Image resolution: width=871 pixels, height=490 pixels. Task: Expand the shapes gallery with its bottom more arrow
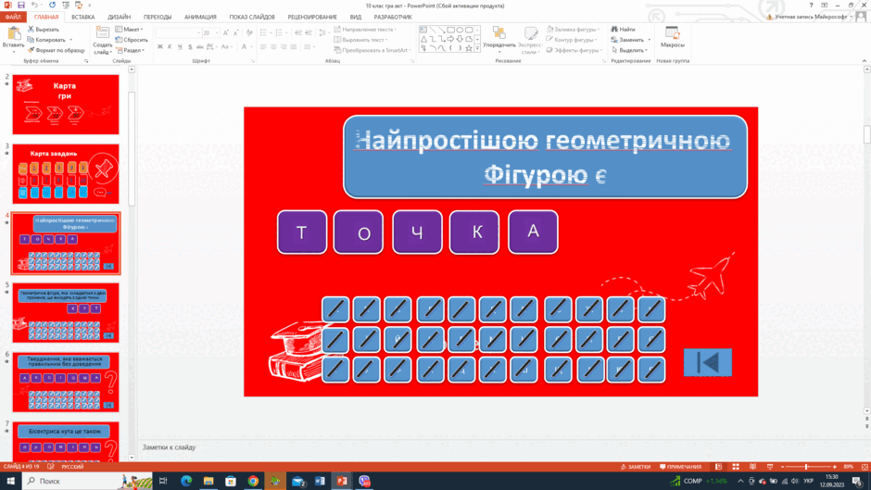pos(477,49)
